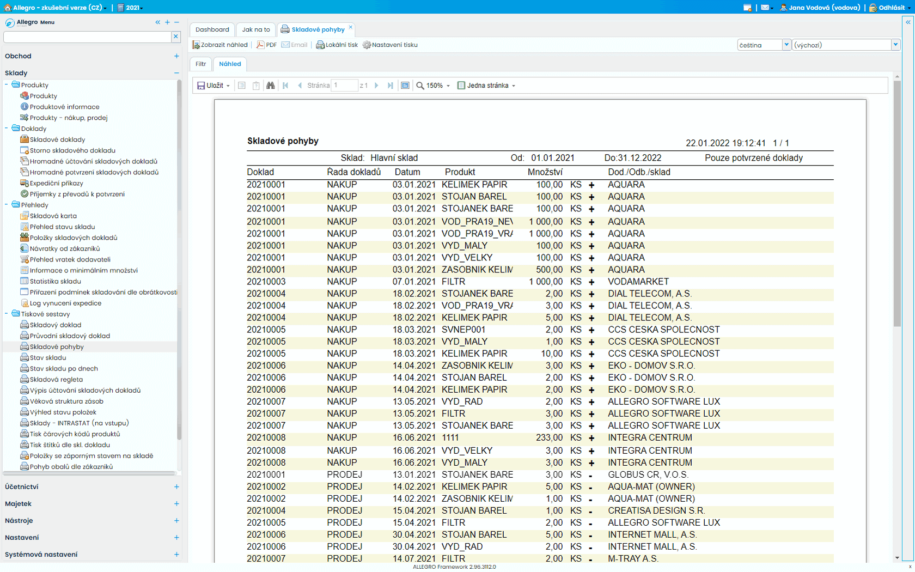Click the next page arrow
Viewport: 915px width, 572px height.
[x=376, y=86]
